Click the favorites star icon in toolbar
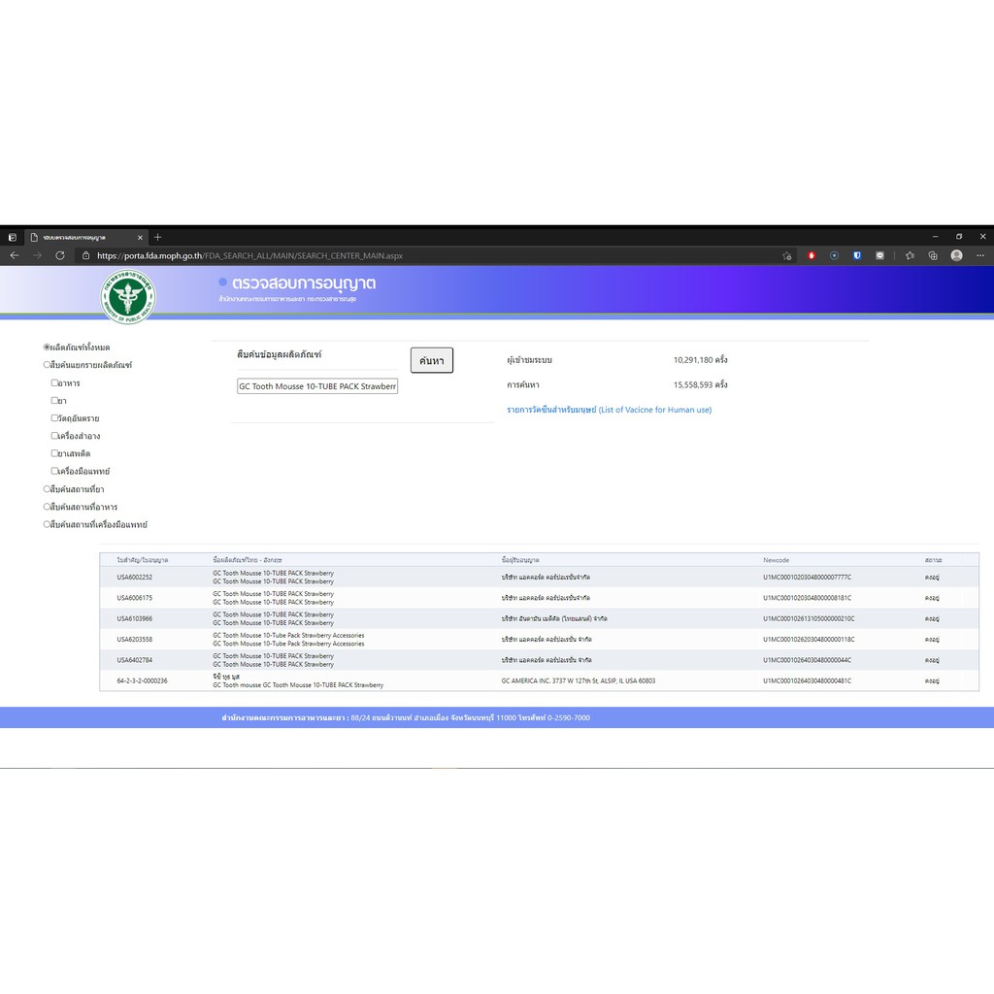Viewport: 994px width, 994px height. tap(910, 255)
